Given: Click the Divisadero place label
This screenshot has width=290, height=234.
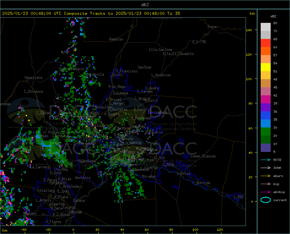Looking at the screenshot, I should click(157, 112).
